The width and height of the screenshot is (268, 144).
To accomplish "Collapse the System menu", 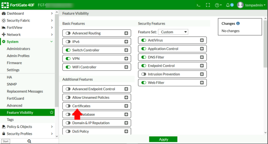I will [x=27, y=42].
